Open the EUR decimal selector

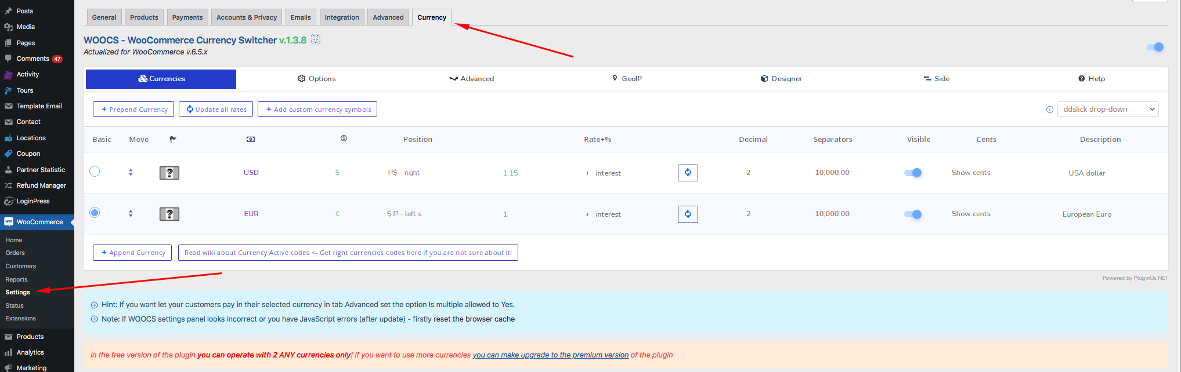point(749,214)
